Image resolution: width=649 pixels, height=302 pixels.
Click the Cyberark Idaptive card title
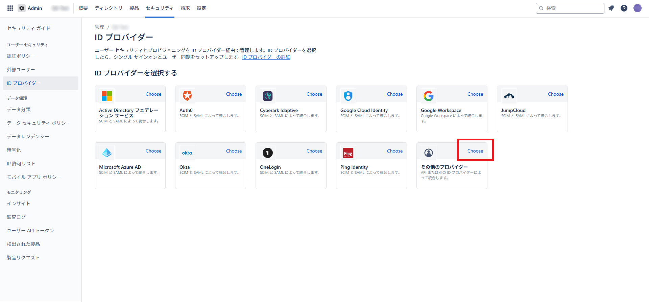pos(279,110)
